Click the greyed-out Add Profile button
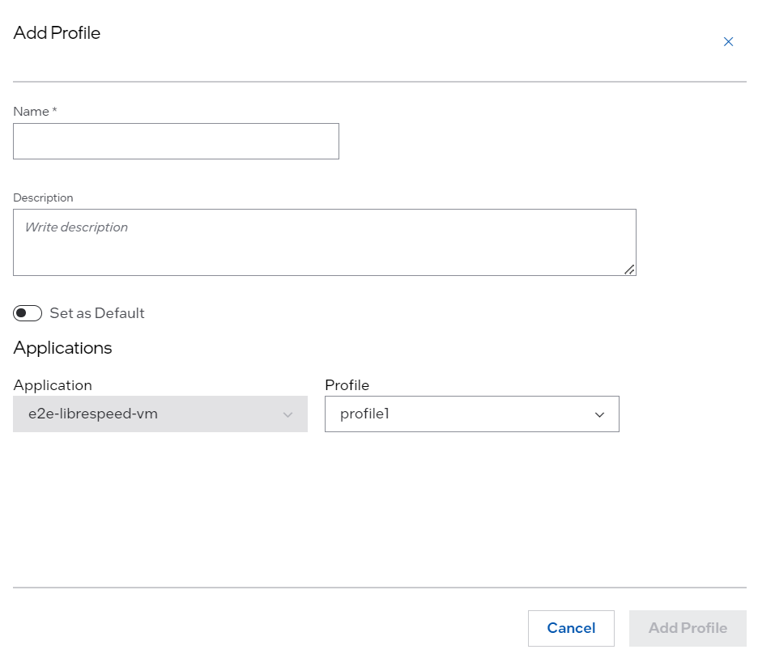 688,628
